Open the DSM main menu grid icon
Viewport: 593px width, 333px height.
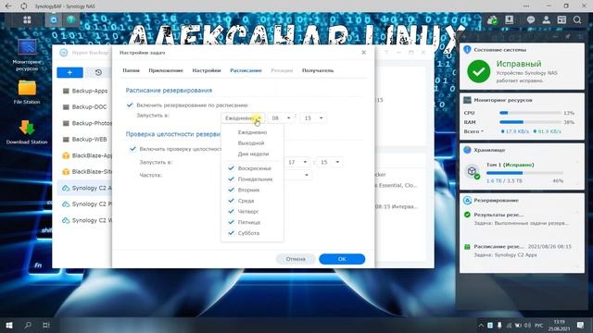click(27, 20)
